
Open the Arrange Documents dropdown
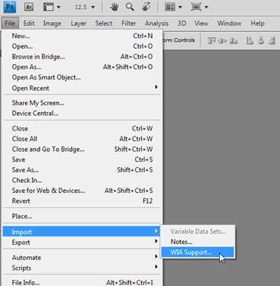173,7
